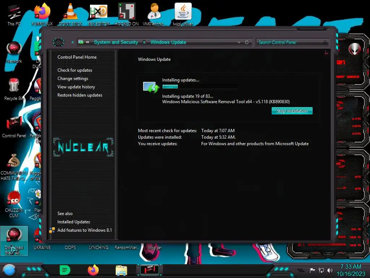Screen dimensions: 370x278
Task: Open the DONT STICK VLC shortcut
Action: 70,14
